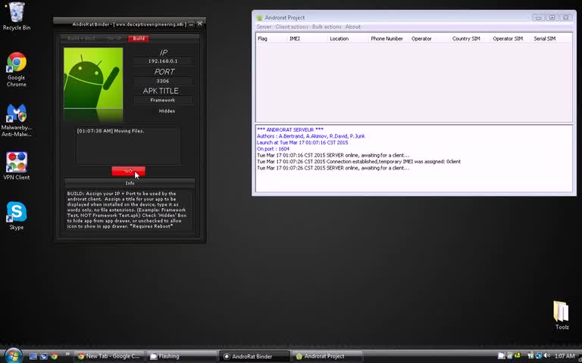Click the '*** ANDRORAT SERVEUR ***' log line
The width and height of the screenshot is (582, 363).
click(x=290, y=129)
